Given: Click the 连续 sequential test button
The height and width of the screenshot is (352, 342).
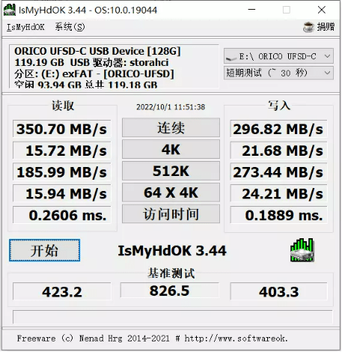Looking at the screenshot, I should coord(171,127).
